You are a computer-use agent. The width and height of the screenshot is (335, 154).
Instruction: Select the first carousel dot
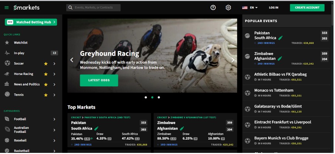click(x=146, y=97)
